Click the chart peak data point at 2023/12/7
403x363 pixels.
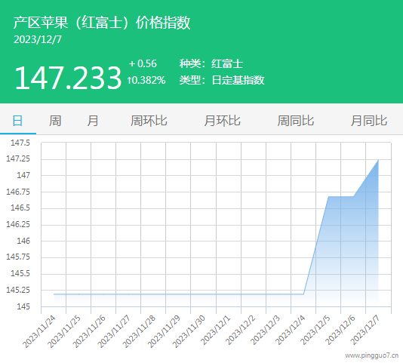point(378,160)
